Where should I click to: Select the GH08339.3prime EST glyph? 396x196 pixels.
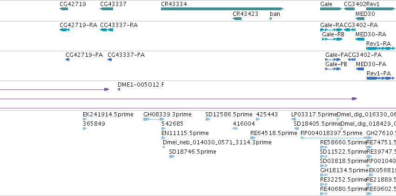pos(154,119)
